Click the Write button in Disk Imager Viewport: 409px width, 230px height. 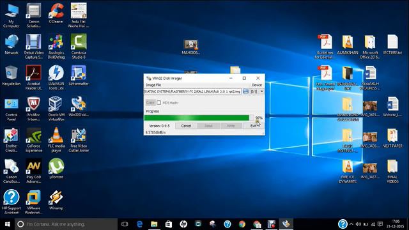tap(231, 126)
